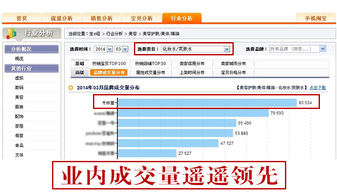337x192 pixels.
Task: Select 服装 industry in sidebar
Action: (x=19, y=106)
